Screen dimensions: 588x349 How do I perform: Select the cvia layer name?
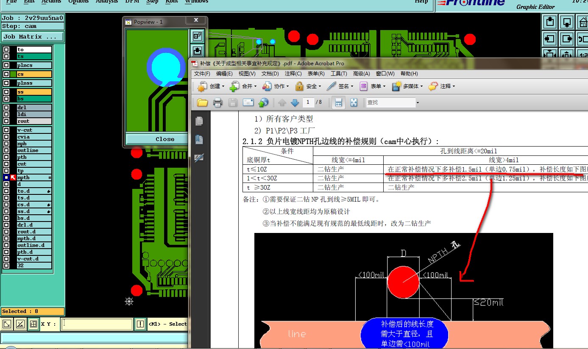34,137
